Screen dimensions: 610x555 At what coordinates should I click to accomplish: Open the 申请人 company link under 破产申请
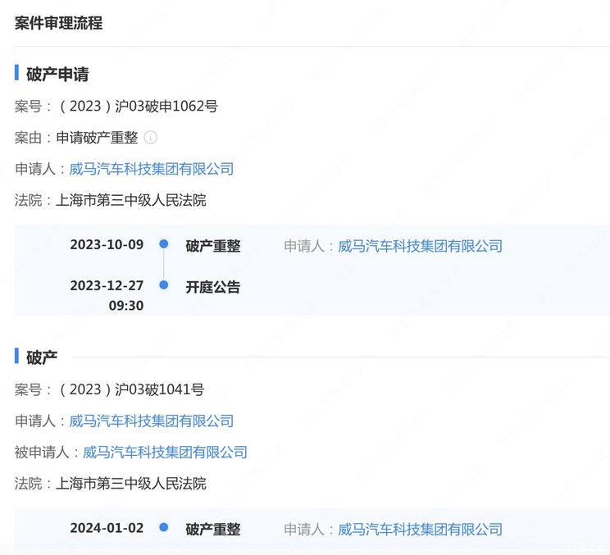(x=152, y=169)
